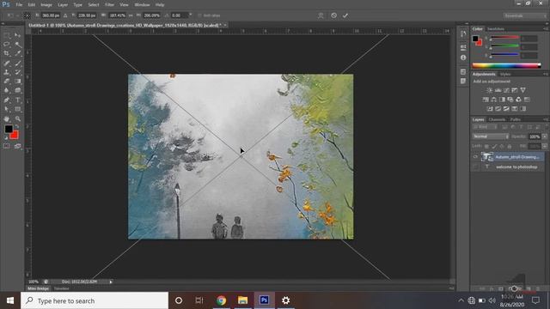
Task: Toggle lock position
Action: [502, 146]
